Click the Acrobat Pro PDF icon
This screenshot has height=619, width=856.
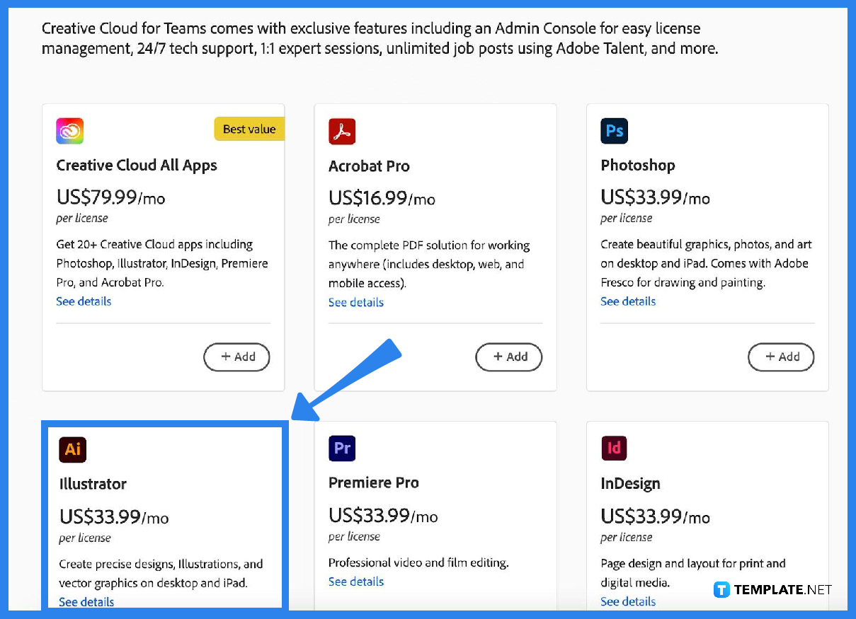(x=342, y=132)
